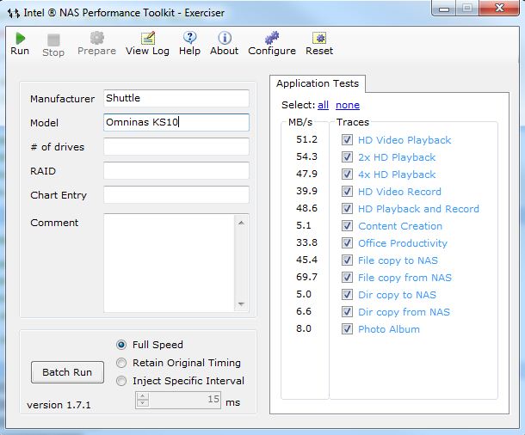Screen dimensions: 525x435
Task: Click the 69.7 MB/s result value
Action: [x=306, y=277]
